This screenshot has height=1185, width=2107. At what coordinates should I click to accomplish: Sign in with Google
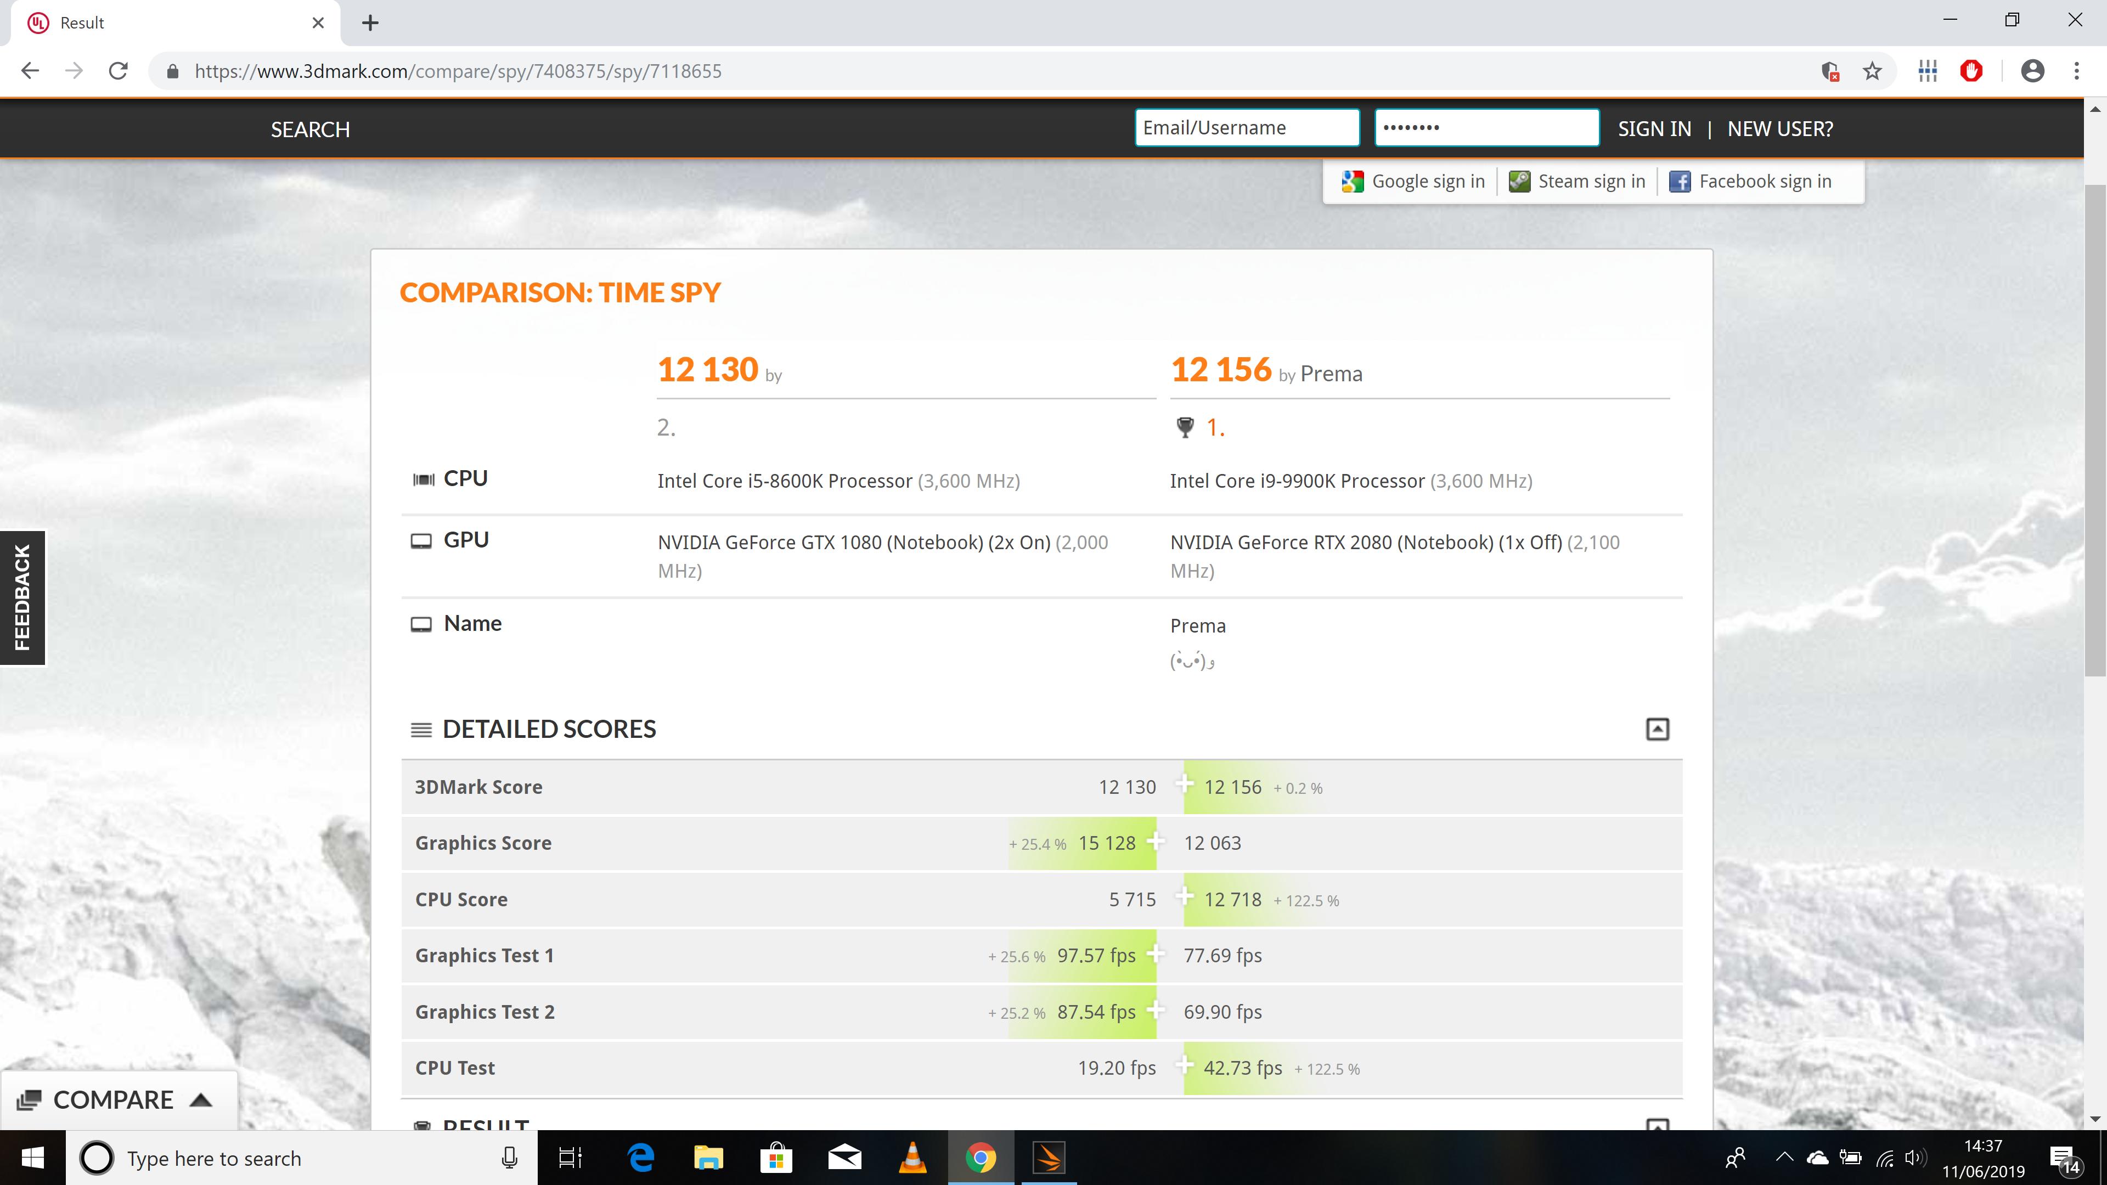(x=1413, y=182)
